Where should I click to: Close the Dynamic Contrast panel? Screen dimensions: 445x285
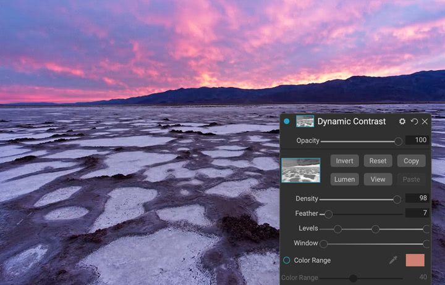[x=425, y=122]
